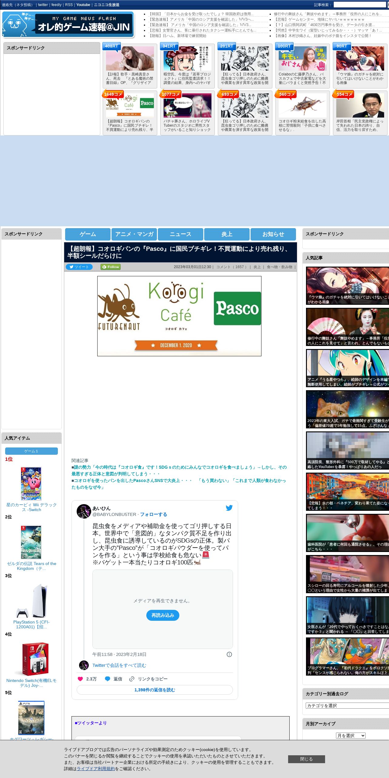Close the cookie banner with 閉じる

click(306, 759)
